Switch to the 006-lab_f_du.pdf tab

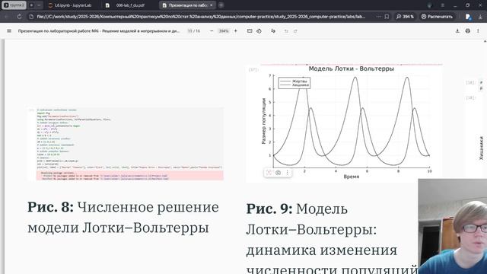pos(130,5)
